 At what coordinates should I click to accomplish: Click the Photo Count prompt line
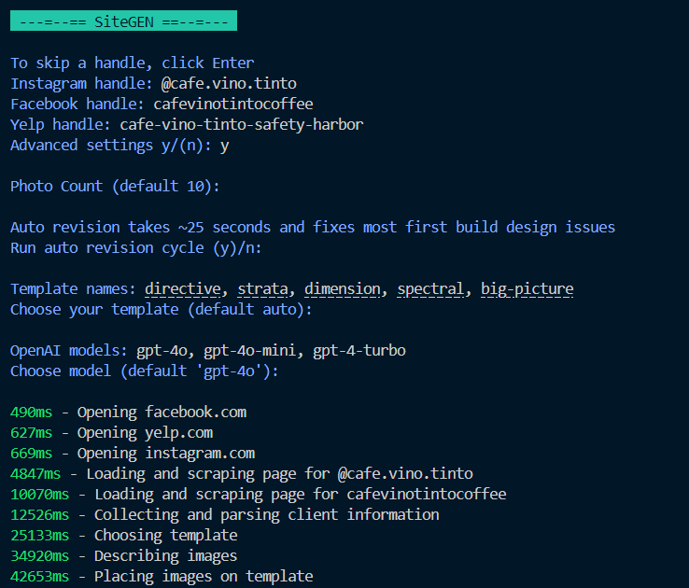point(115,186)
